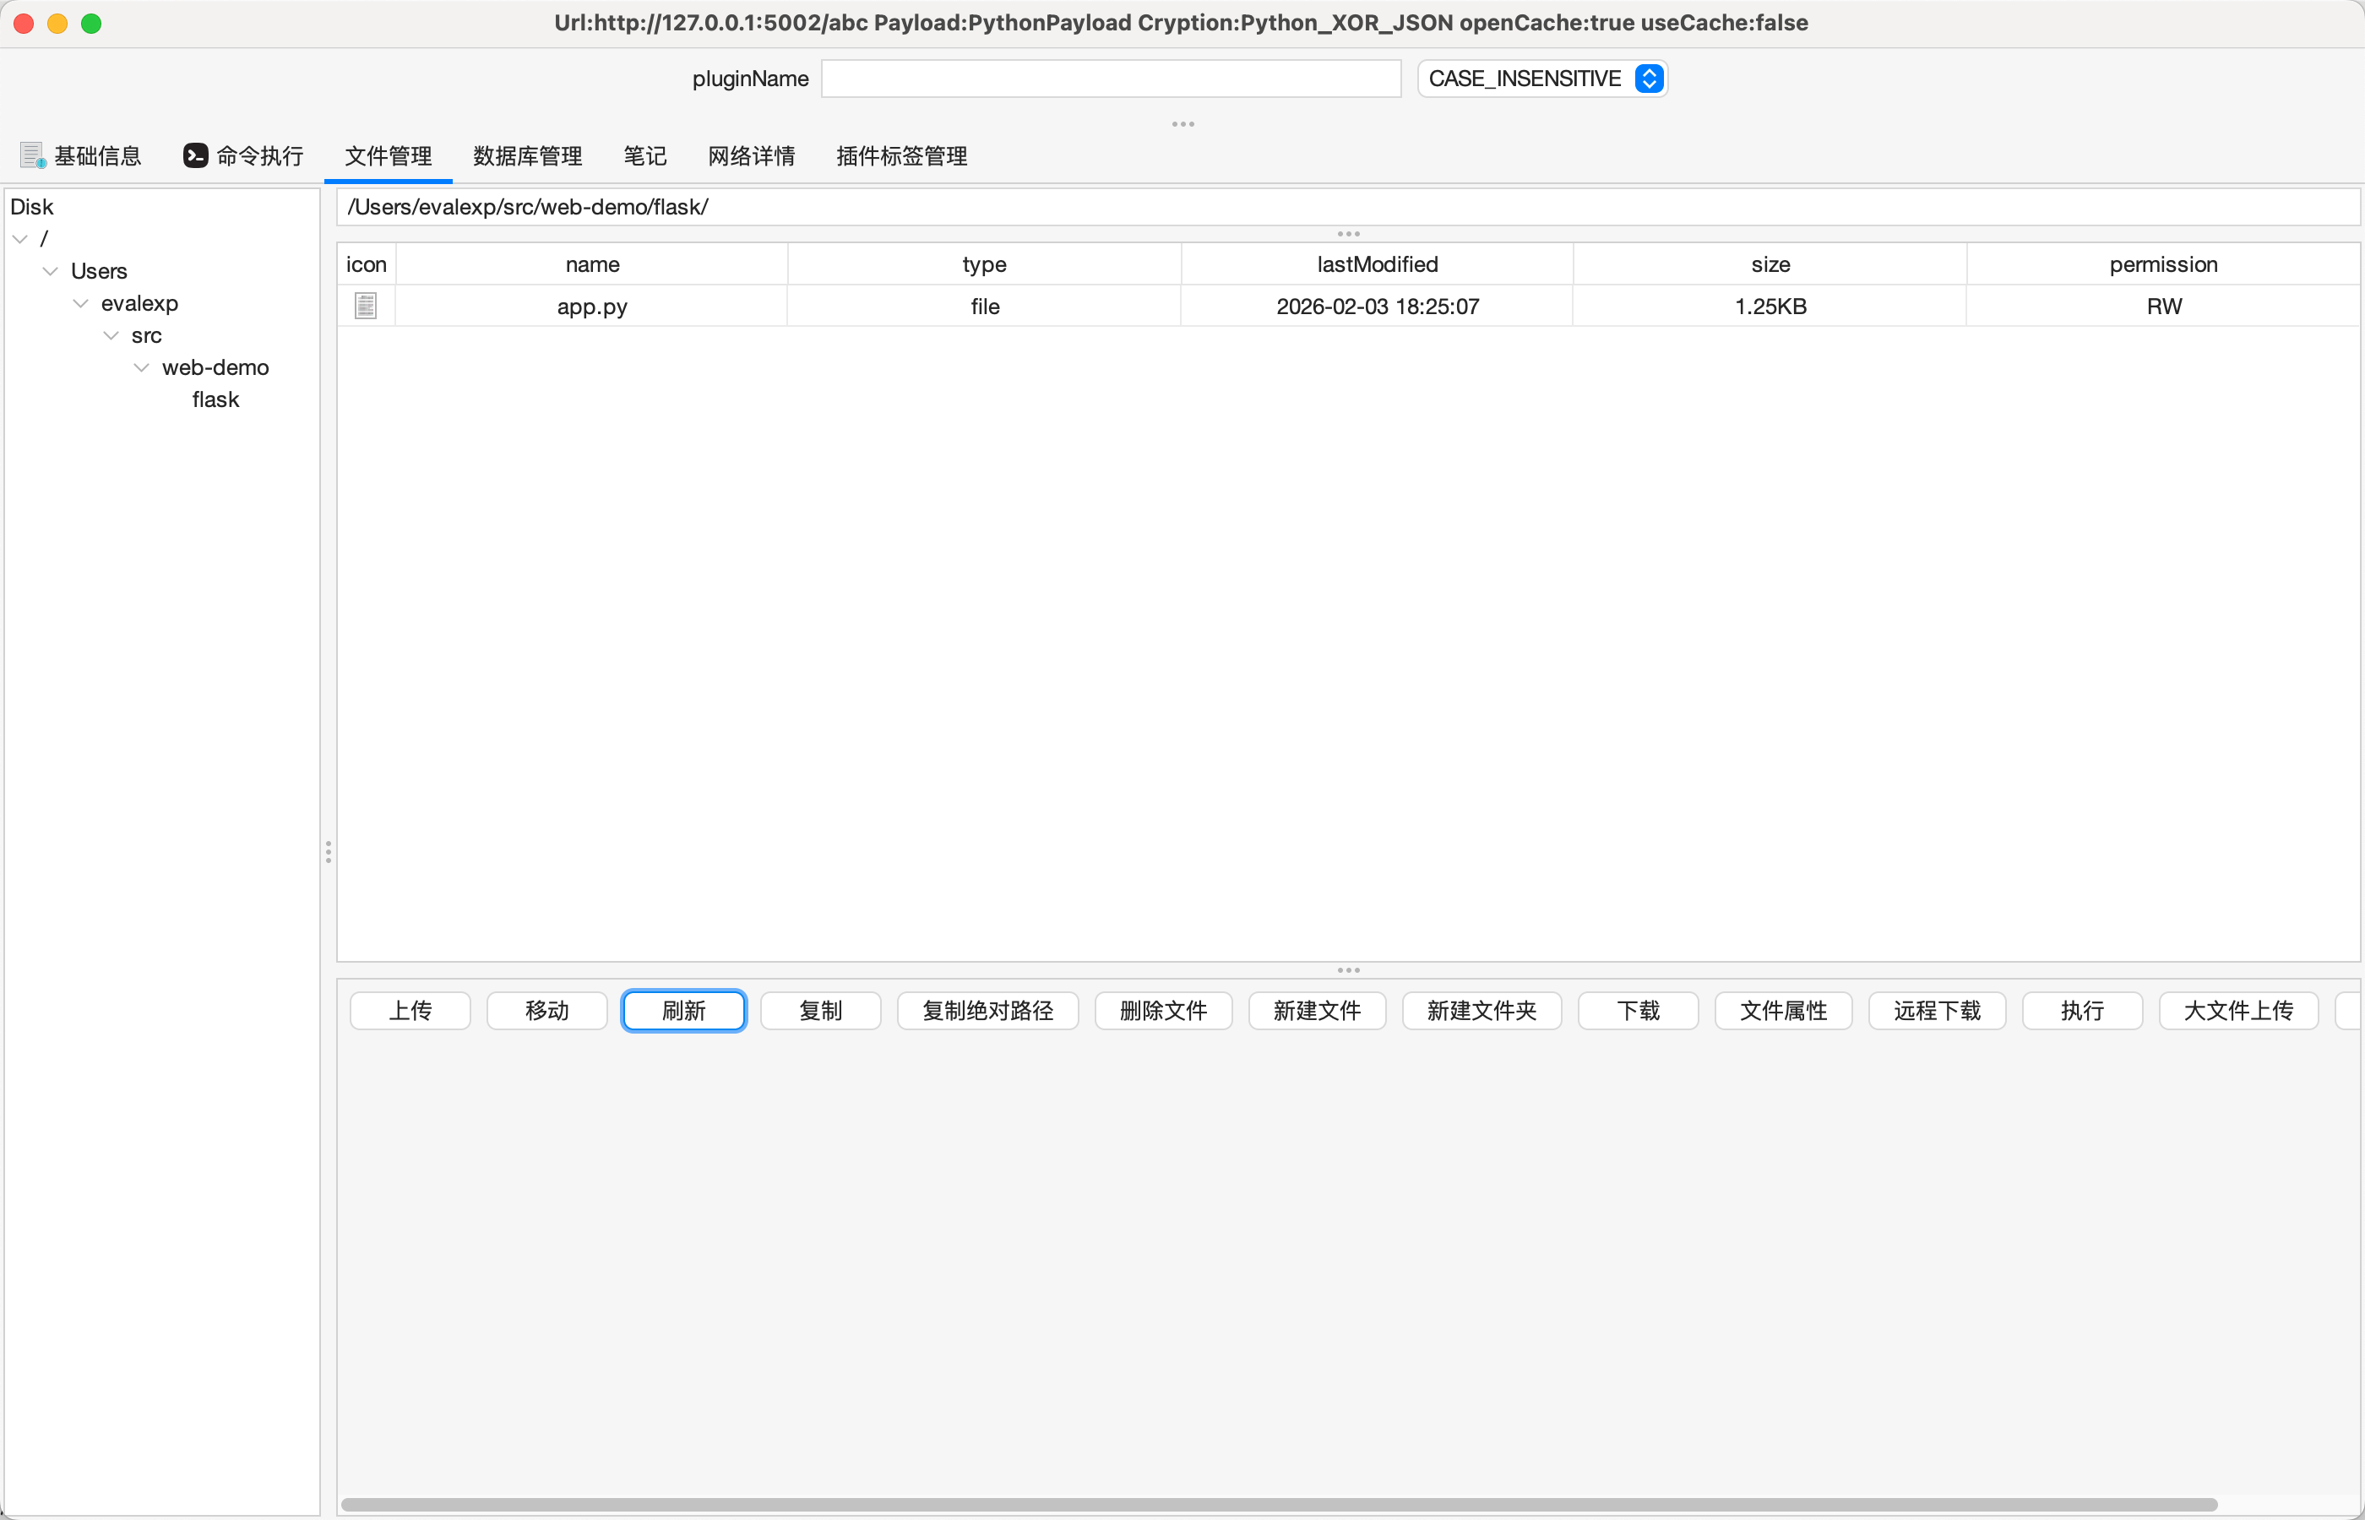The image size is (2365, 1520).
Task: Click the 基础信息 tab icon
Action: coord(33,156)
